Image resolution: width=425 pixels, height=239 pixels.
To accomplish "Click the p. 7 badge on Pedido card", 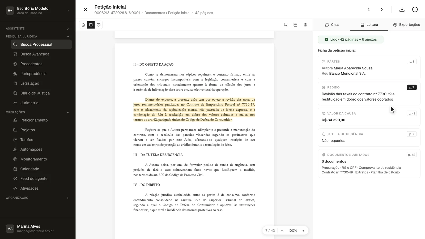I will 412,87.
